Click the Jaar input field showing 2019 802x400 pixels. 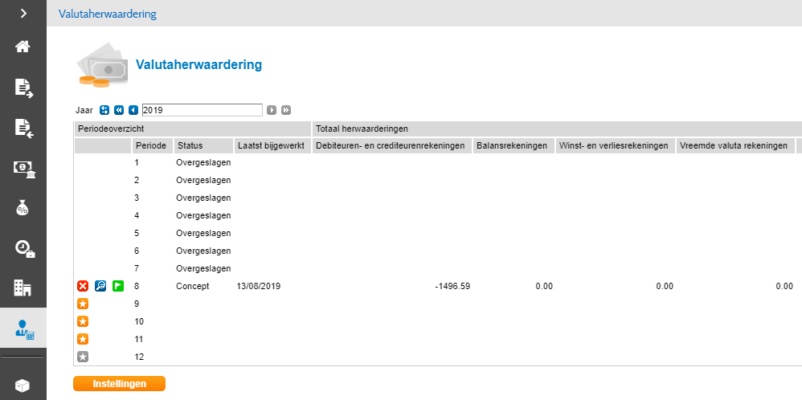click(x=201, y=110)
